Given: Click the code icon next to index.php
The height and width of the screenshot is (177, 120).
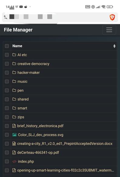Looking at the screenshot, I should 14,161.
